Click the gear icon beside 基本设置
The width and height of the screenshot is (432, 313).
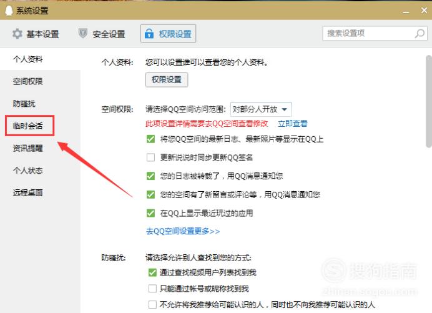[x=17, y=34]
